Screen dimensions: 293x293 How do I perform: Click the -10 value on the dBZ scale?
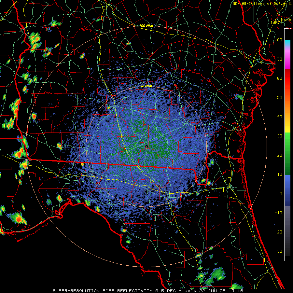coord(278,213)
